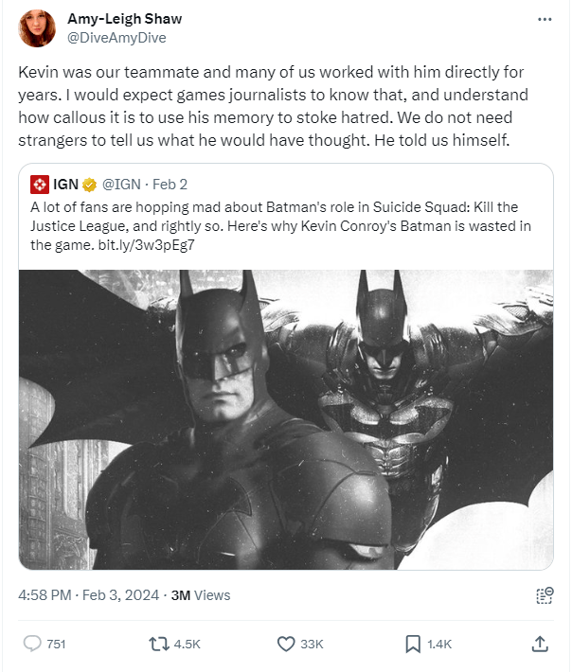Like the tweet with the heart icon
Image resolution: width=572 pixels, height=672 pixels.
pos(286,644)
